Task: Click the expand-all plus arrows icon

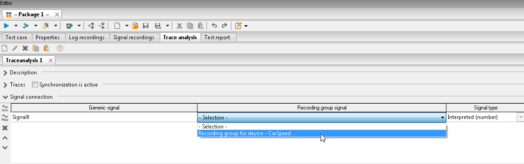Action: 91,26
